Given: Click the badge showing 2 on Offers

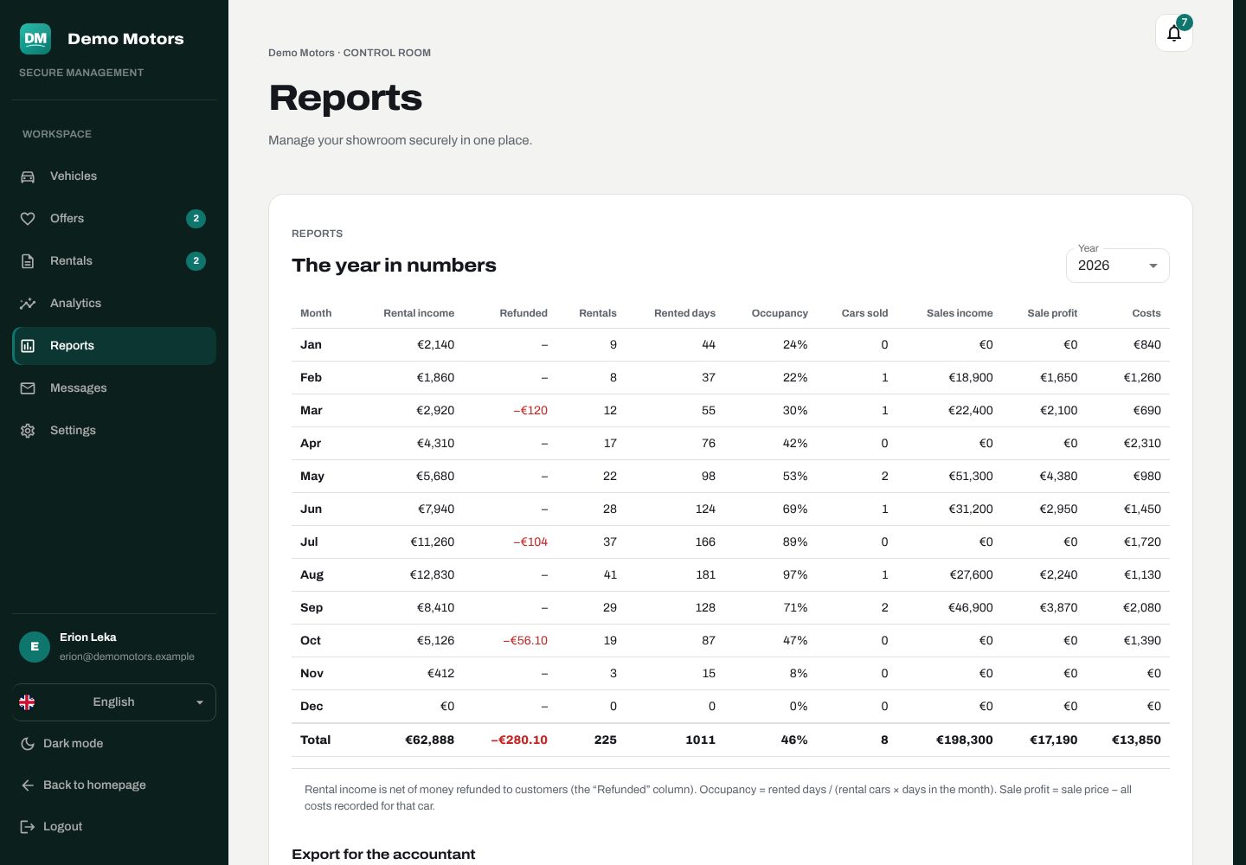Looking at the screenshot, I should click(196, 219).
